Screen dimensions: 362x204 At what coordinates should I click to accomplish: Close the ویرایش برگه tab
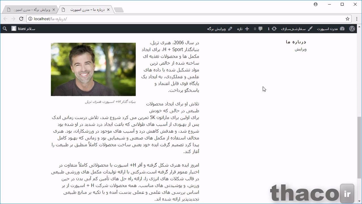tap(54, 10)
